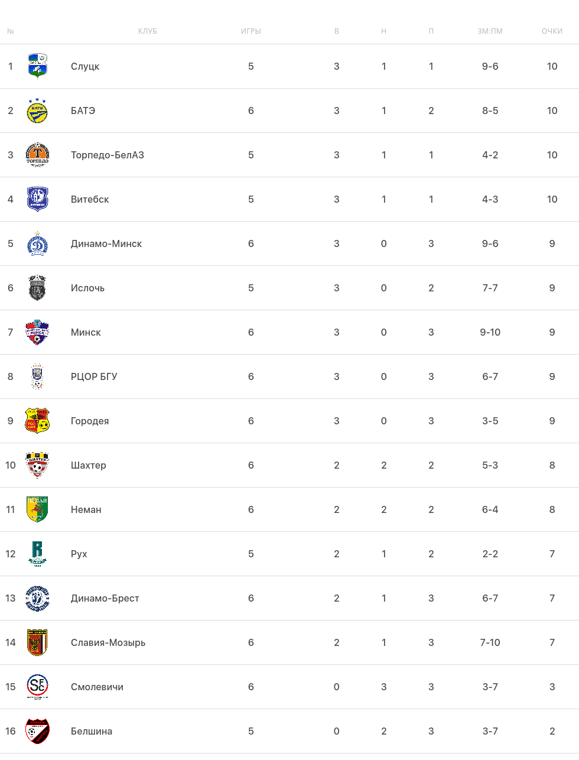Click the Городея red-yellow crest
The width and height of the screenshot is (579, 760).
click(x=37, y=421)
